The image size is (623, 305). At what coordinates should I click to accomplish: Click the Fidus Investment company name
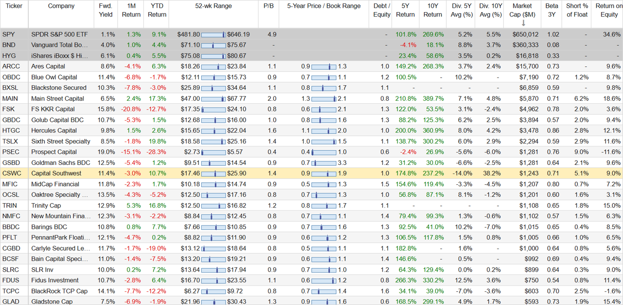[55, 280]
